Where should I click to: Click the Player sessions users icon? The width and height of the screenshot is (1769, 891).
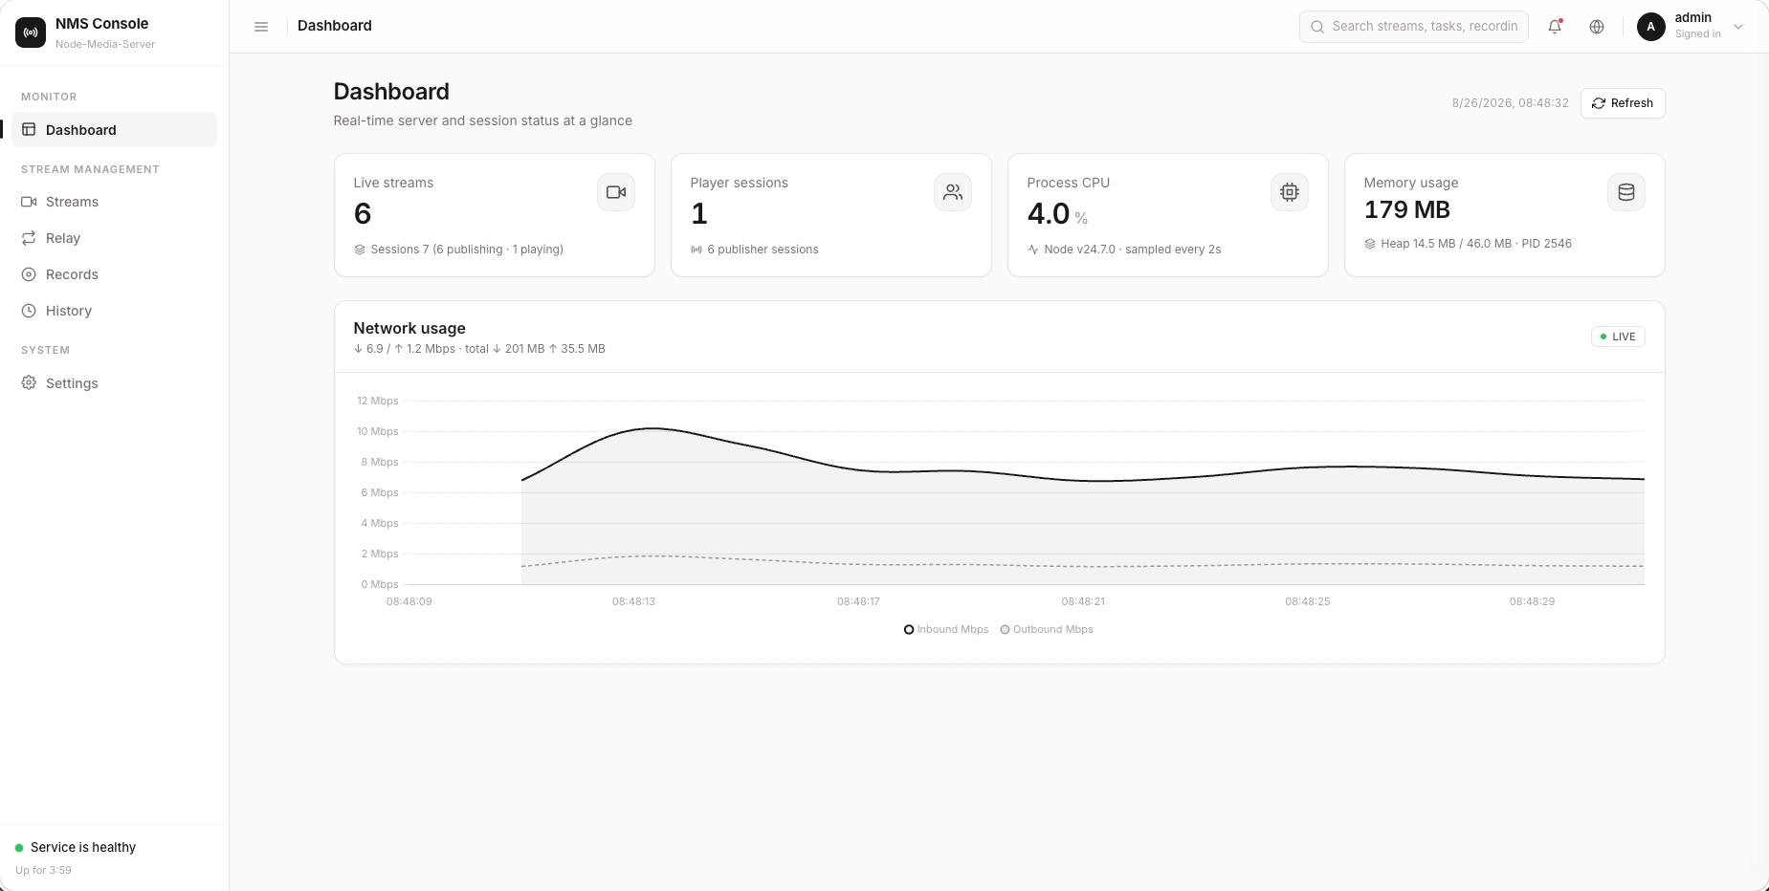click(x=953, y=192)
